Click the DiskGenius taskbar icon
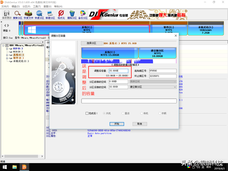This screenshot has width=228, height=171. coord(24,167)
